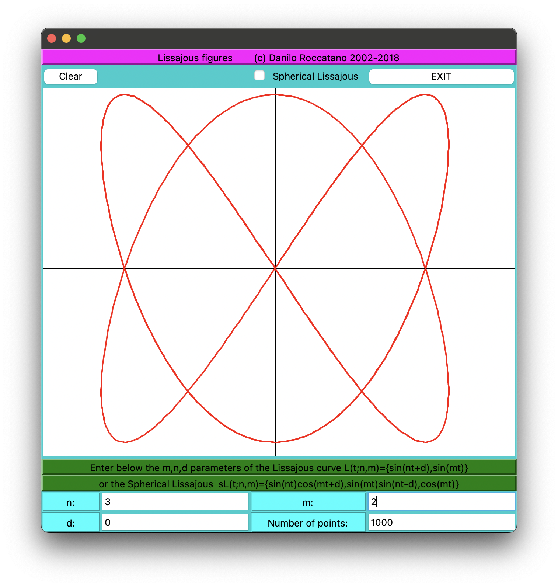Focus the m parameter input field
Image resolution: width=558 pixels, height=587 pixels.
(441, 502)
